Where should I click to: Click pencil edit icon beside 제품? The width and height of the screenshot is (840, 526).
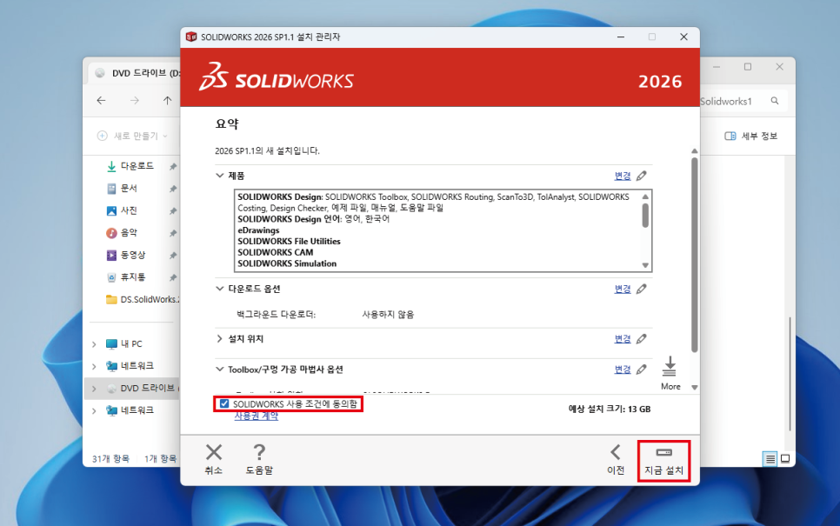[641, 176]
